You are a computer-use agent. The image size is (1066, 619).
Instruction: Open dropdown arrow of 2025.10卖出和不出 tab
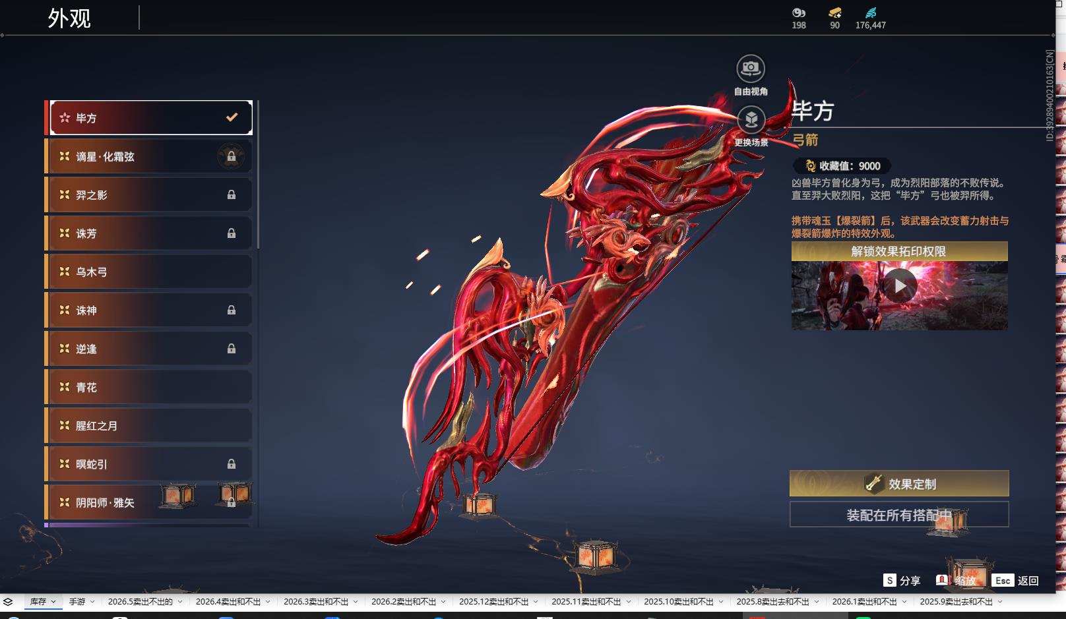720,602
